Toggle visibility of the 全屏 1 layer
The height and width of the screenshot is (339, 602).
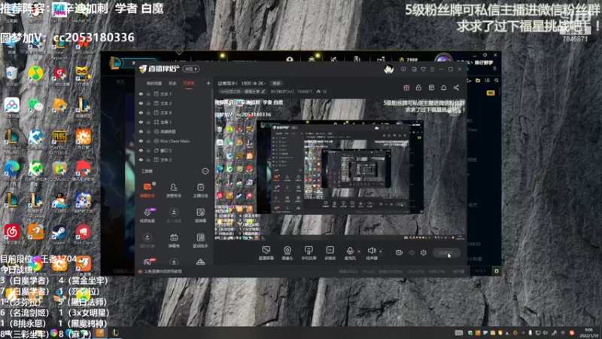coord(141,122)
